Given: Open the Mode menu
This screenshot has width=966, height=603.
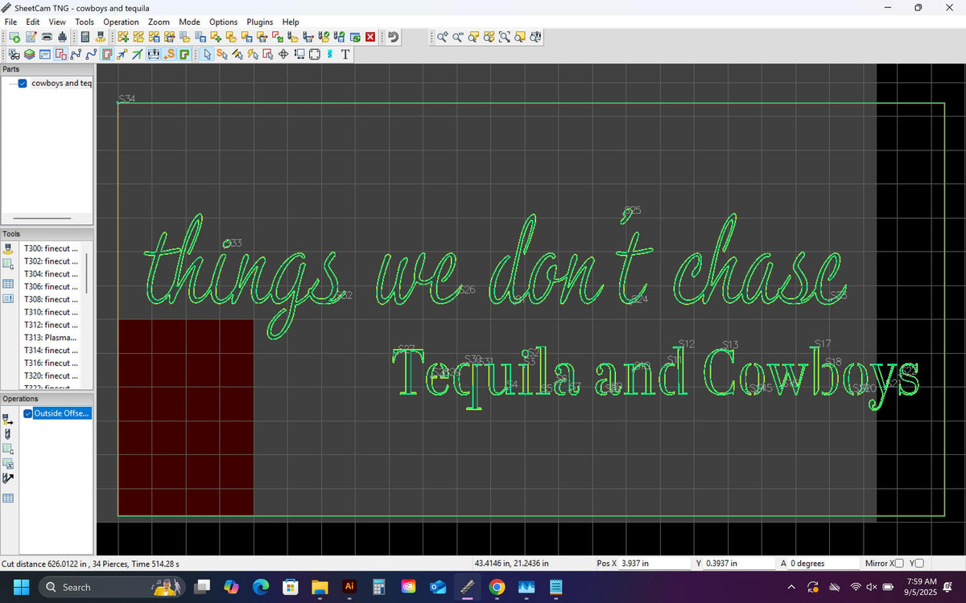Looking at the screenshot, I should pos(189,22).
